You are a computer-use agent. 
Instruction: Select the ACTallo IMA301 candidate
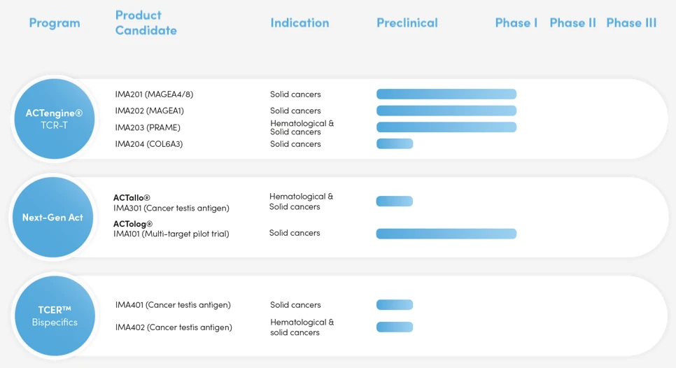(171, 203)
